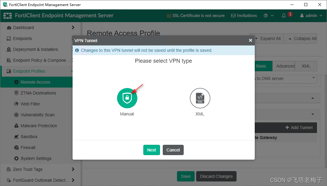The width and height of the screenshot is (327, 186).
Task: Click the Manual label text
Action: pos(127,114)
